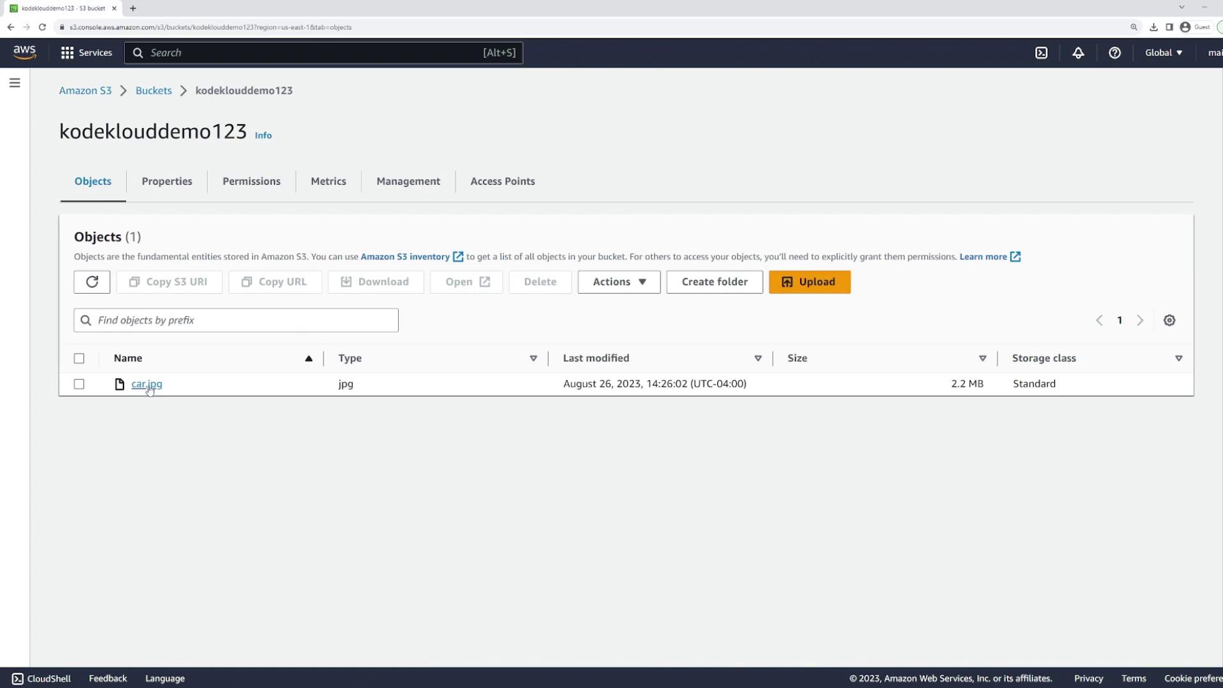Click the help question mark icon
The height and width of the screenshot is (688, 1223).
coord(1114,53)
